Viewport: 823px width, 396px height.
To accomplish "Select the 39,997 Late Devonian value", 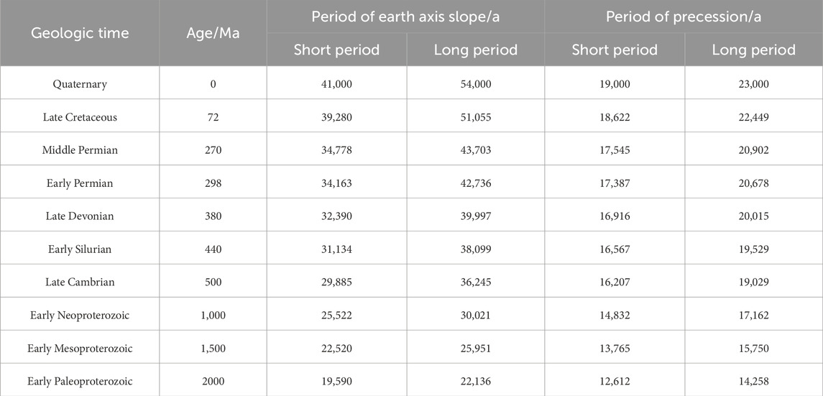I will [x=476, y=216].
